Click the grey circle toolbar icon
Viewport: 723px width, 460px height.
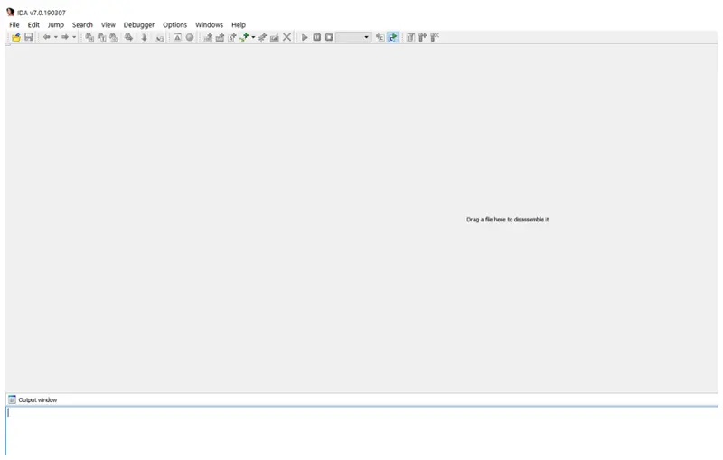(190, 37)
